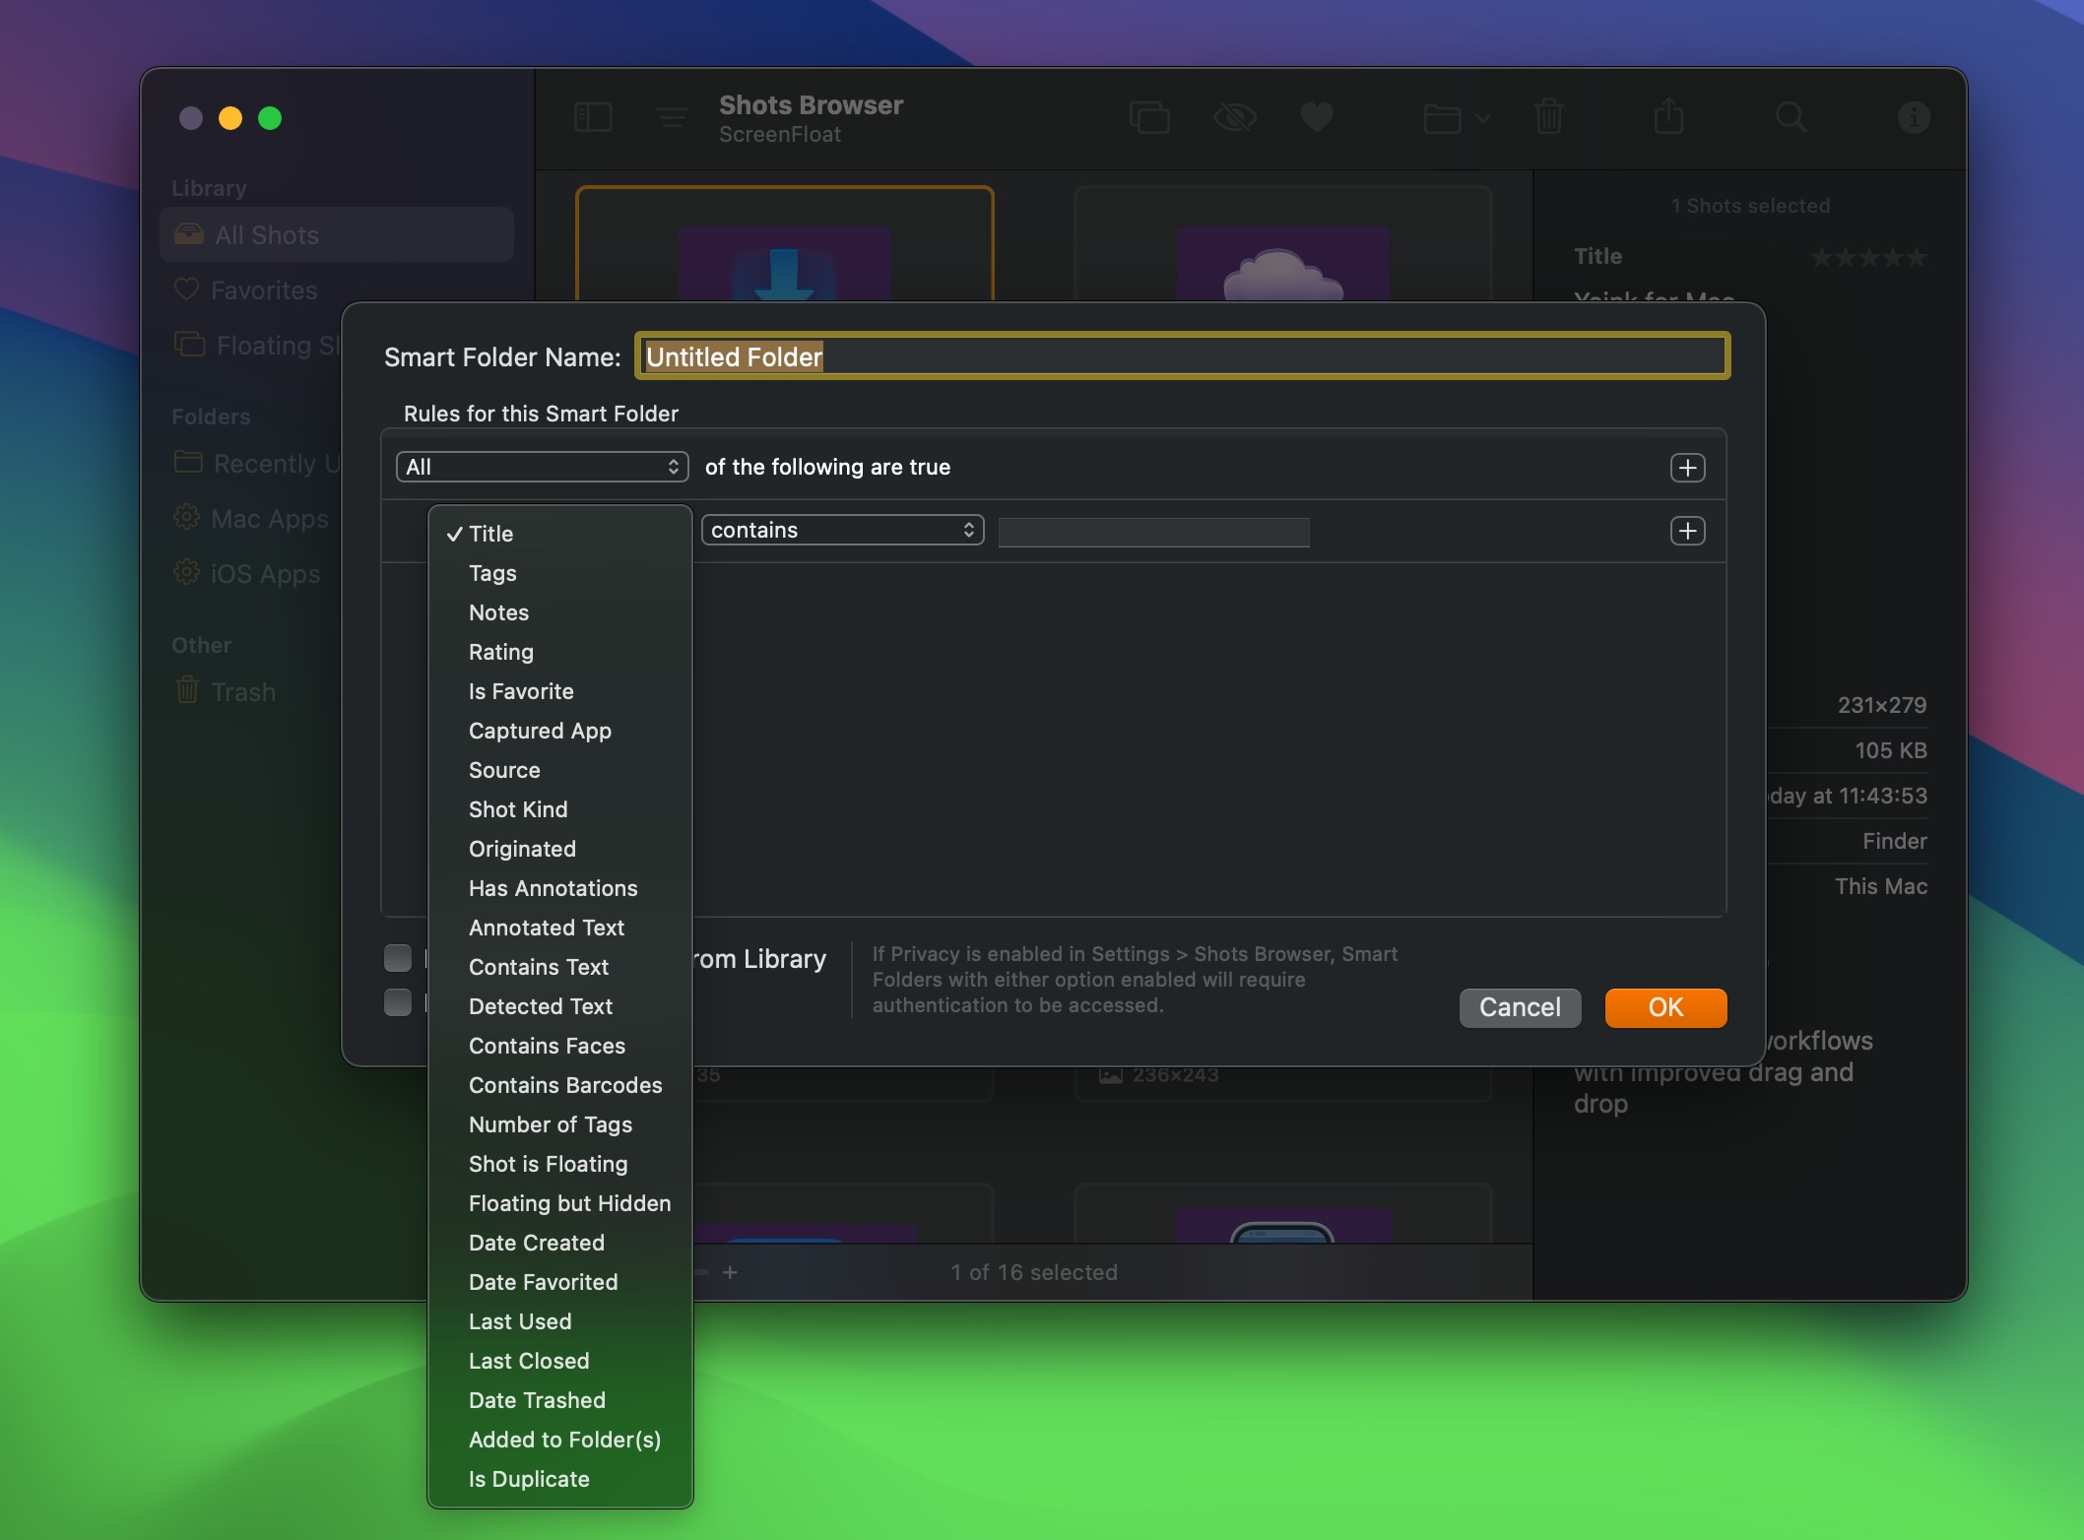Toggle the sidebar icon in toolbar
The width and height of the screenshot is (2084, 1540).
[x=593, y=118]
